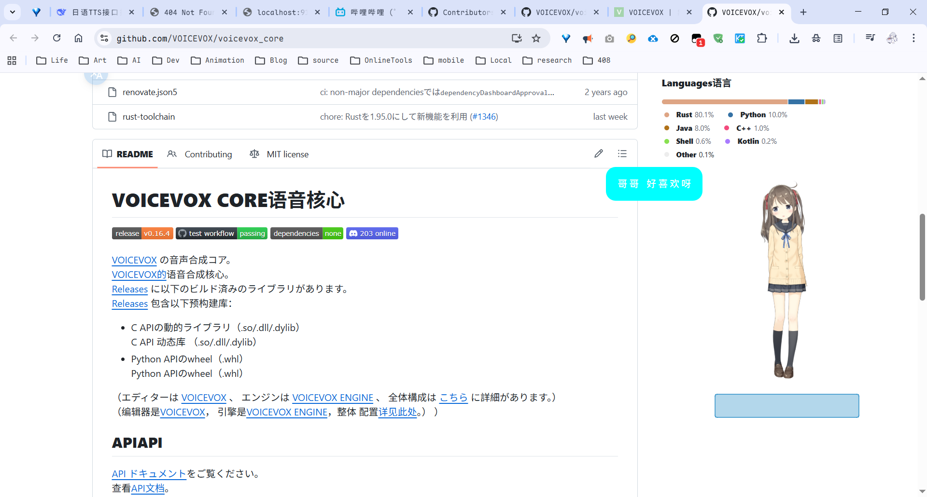The height and width of the screenshot is (497, 927).
Task: Click the megaphone extension icon
Action: point(588,38)
